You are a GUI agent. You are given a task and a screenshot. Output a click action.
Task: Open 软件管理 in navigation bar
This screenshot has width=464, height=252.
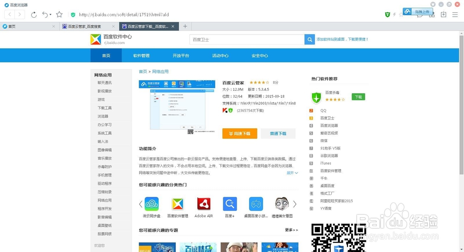(x=141, y=56)
